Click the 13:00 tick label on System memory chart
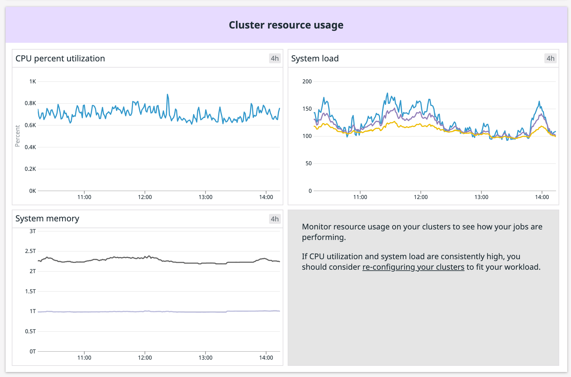The height and width of the screenshot is (377, 571). [x=206, y=357]
